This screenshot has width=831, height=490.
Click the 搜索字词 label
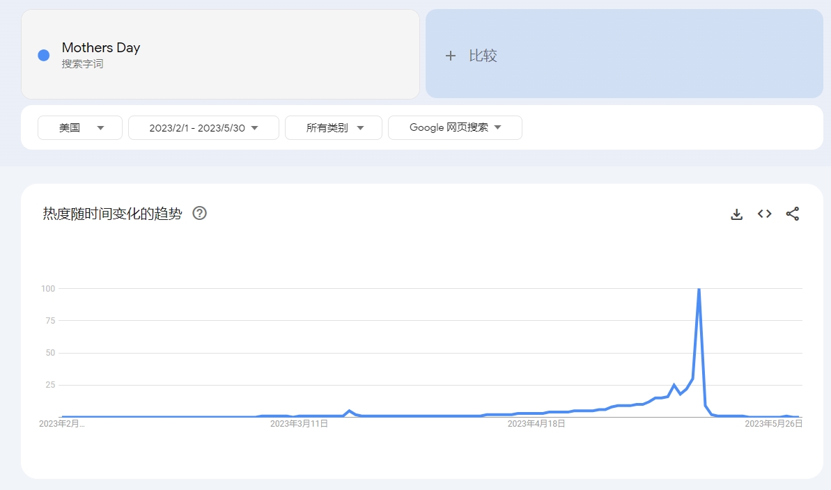click(x=82, y=63)
